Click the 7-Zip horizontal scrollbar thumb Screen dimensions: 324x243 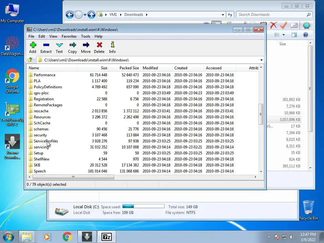tap(73, 177)
